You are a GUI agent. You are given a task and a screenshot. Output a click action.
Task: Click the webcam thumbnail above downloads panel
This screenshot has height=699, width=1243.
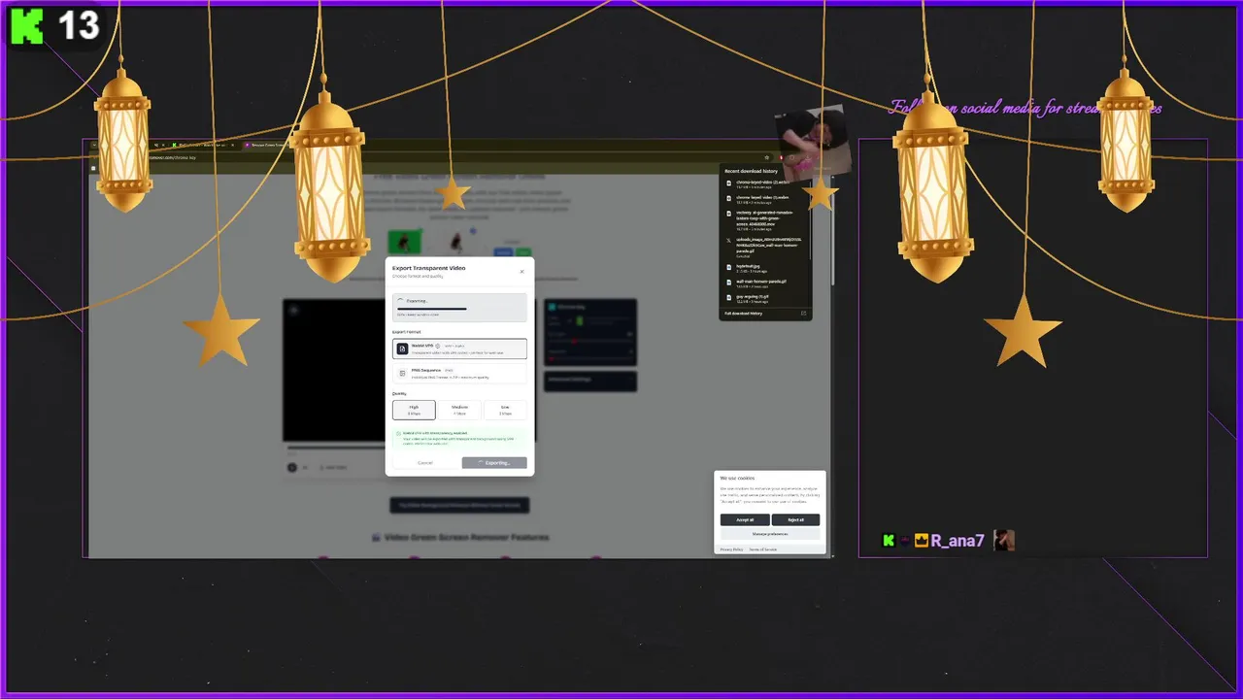(x=813, y=146)
